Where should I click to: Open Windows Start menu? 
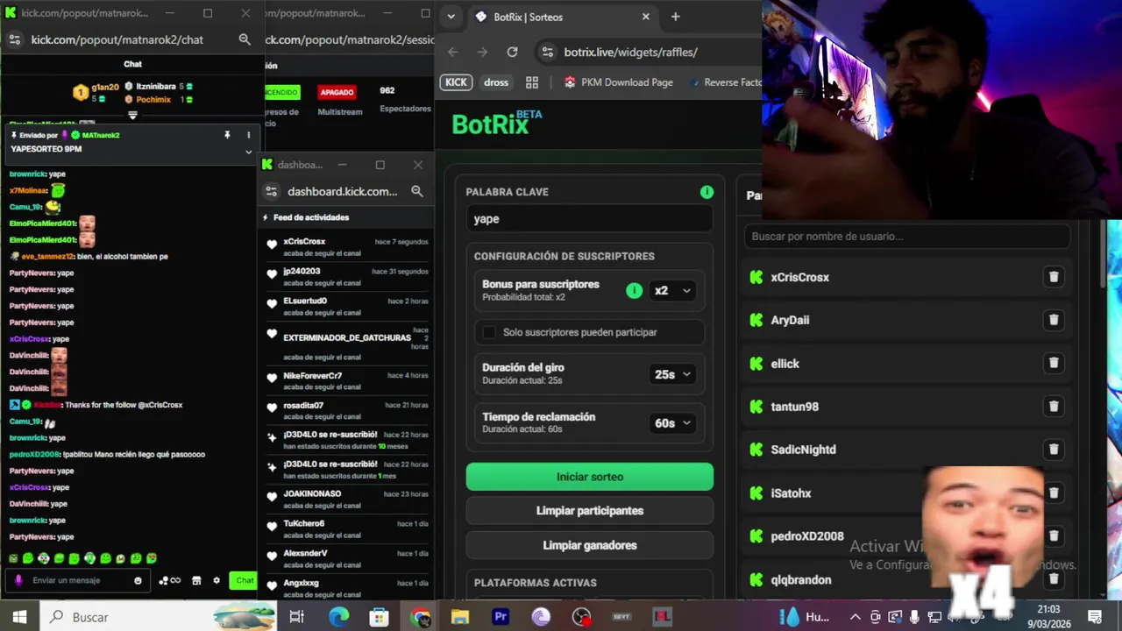[19, 617]
